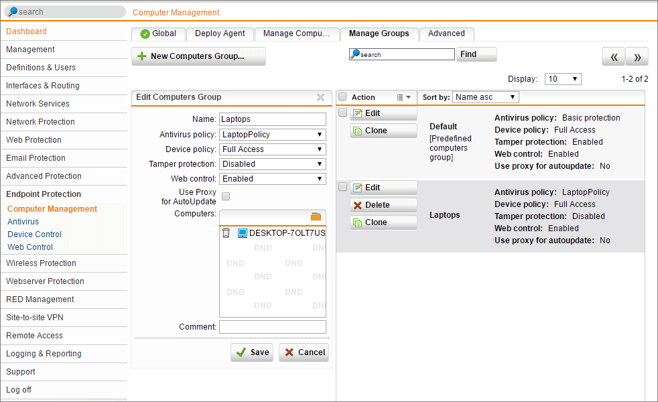Image resolution: width=658 pixels, height=402 pixels.
Task: Switch to the Global tab
Action: [x=158, y=33]
